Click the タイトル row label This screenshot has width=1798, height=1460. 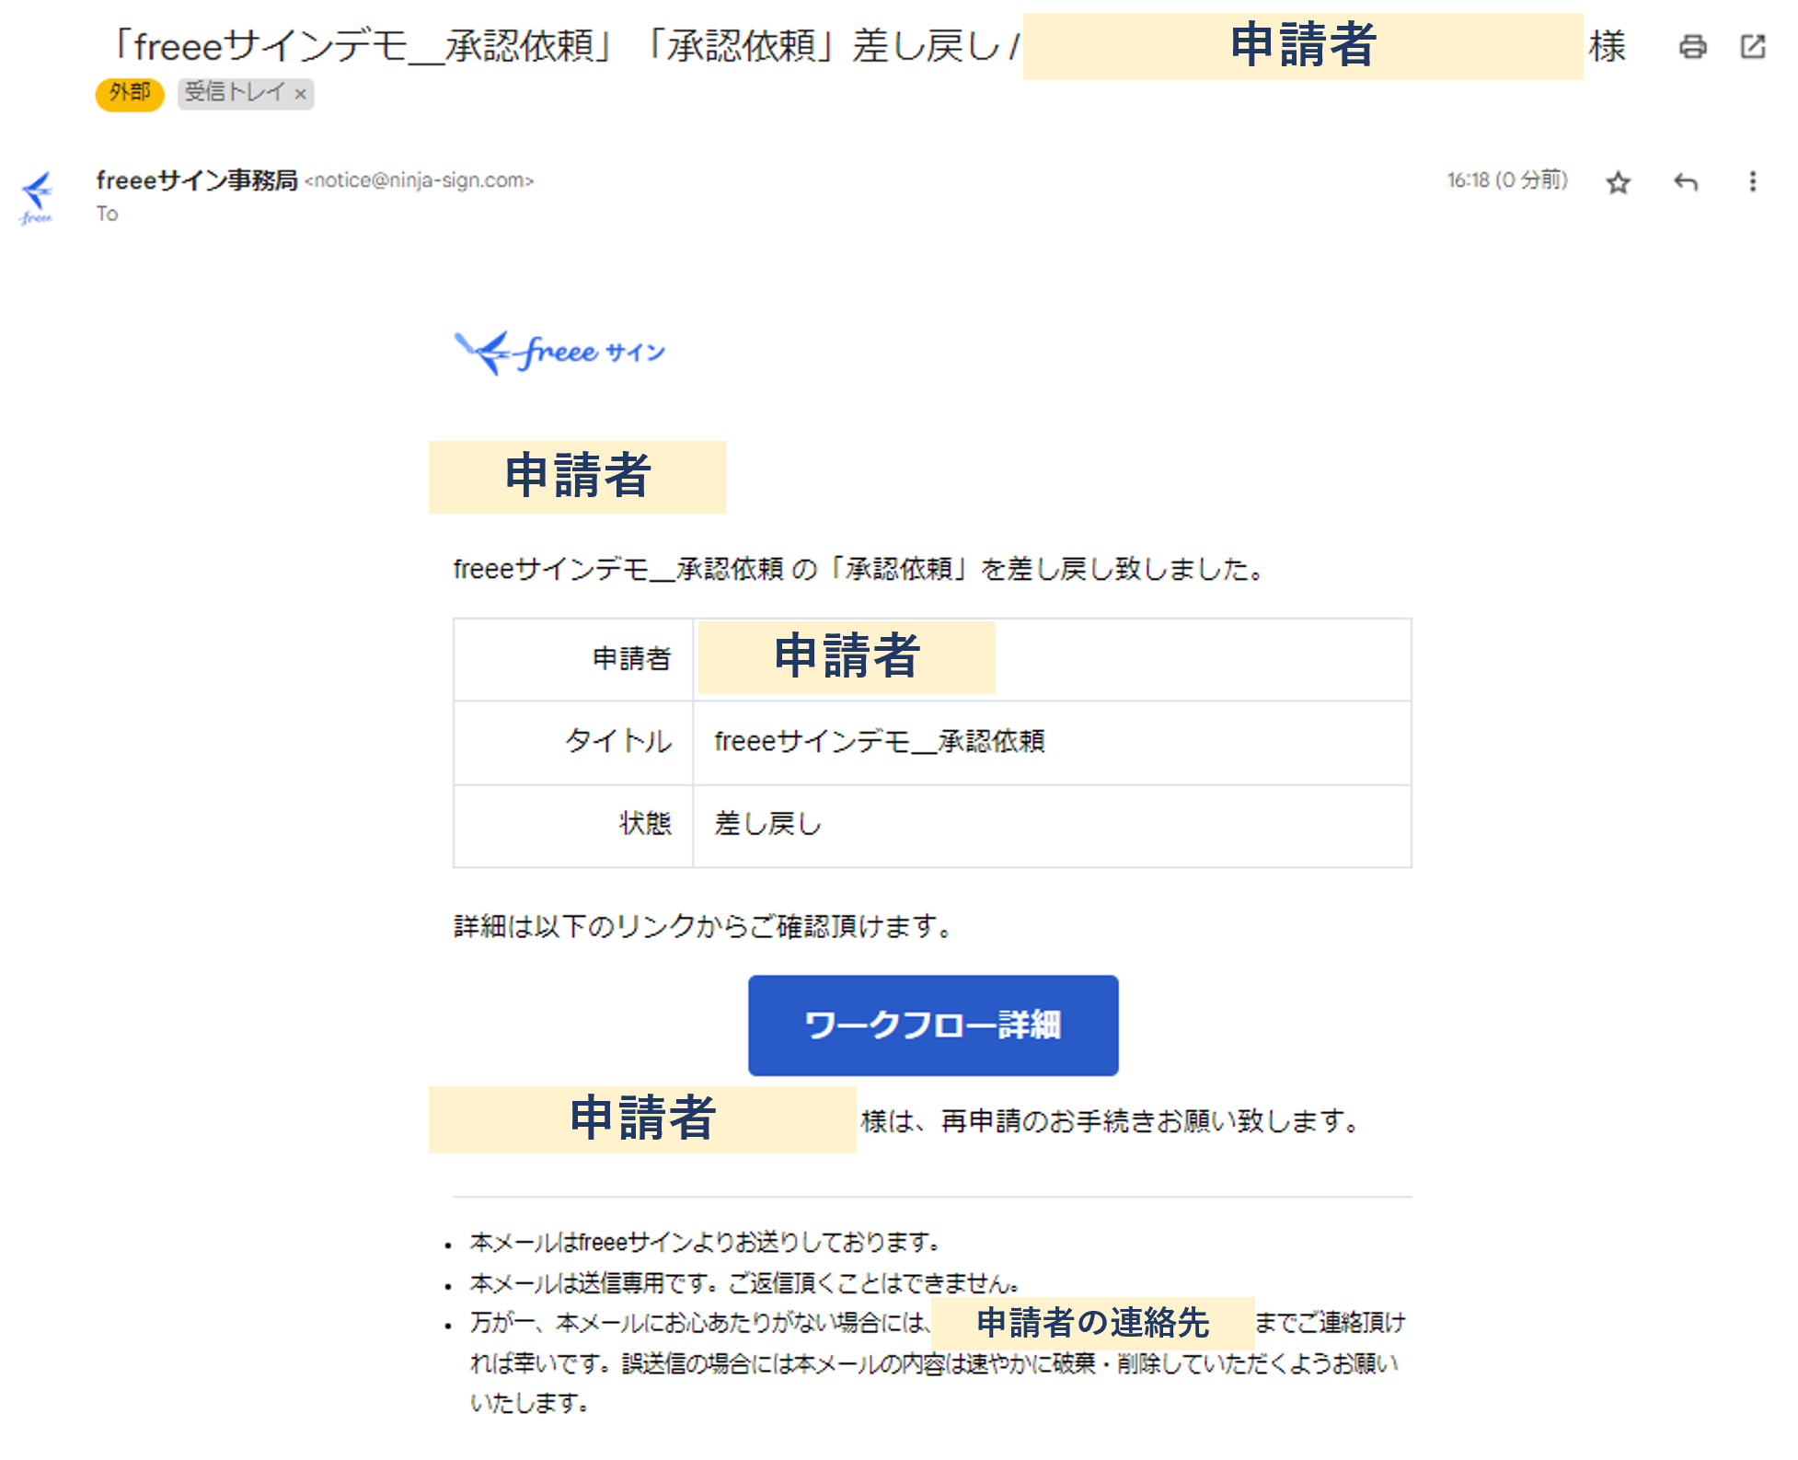click(617, 741)
